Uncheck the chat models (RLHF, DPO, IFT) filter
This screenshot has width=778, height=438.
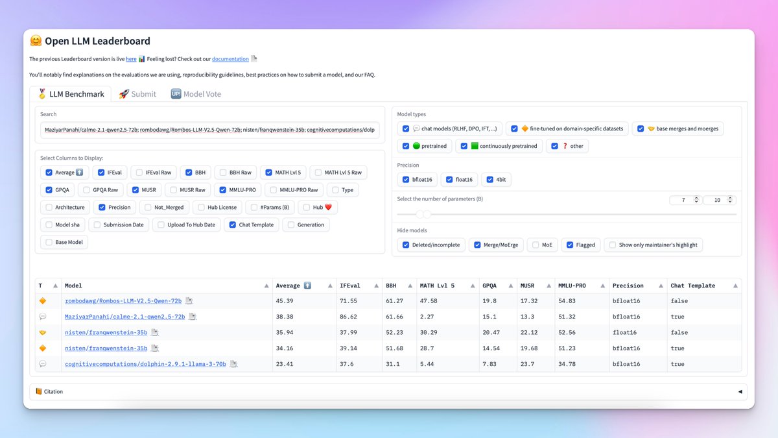coord(406,128)
